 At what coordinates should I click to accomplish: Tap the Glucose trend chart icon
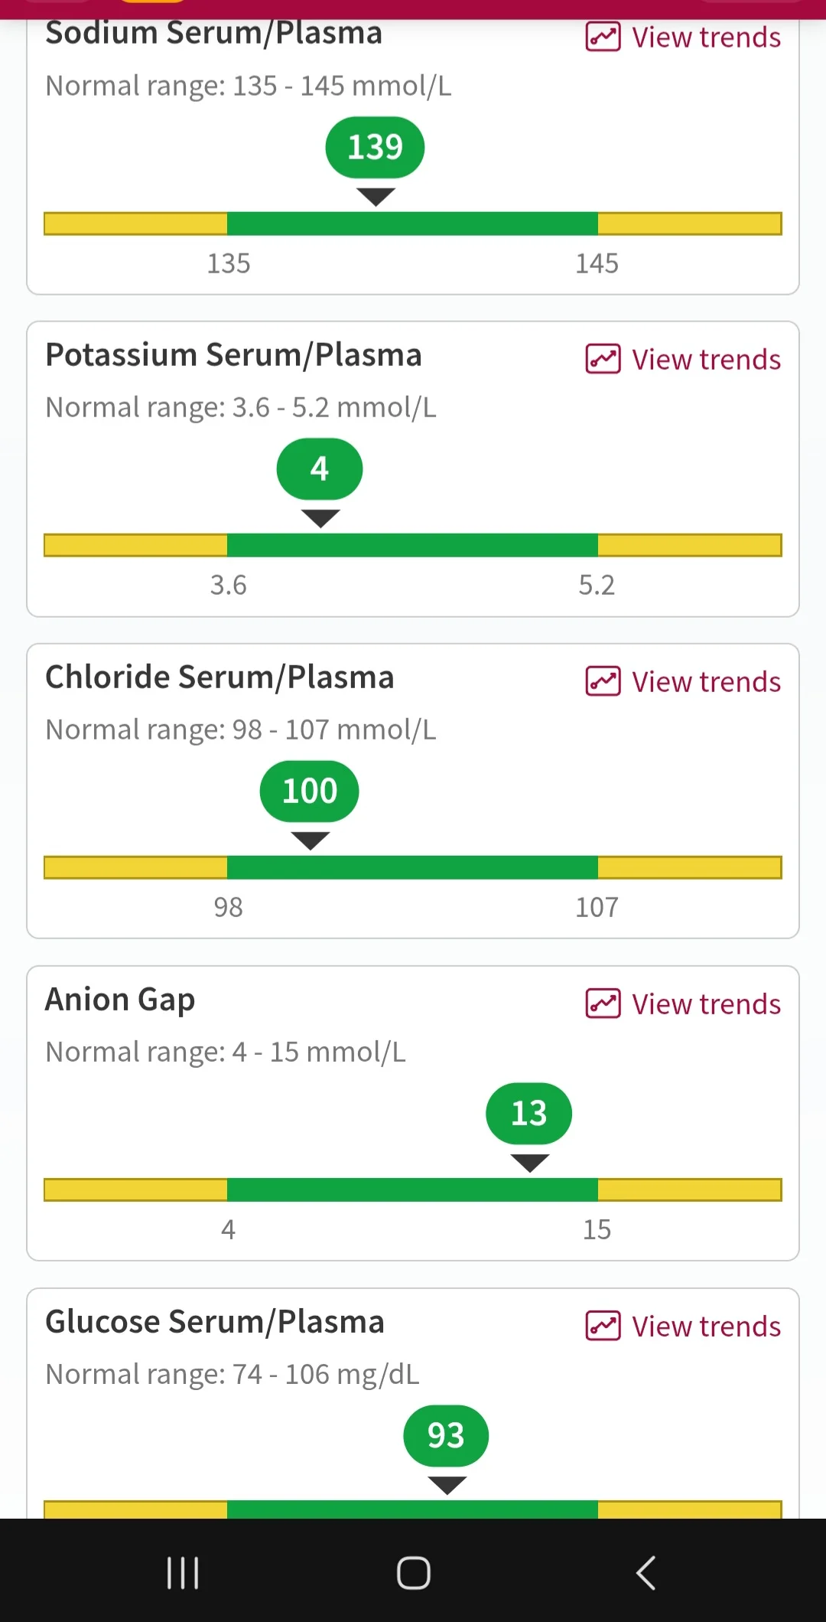click(603, 1326)
